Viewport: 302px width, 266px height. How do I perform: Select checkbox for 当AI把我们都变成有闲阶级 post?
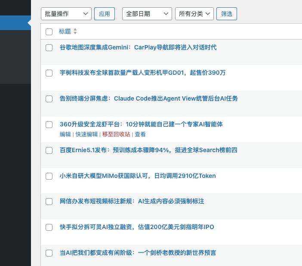tap(49, 253)
